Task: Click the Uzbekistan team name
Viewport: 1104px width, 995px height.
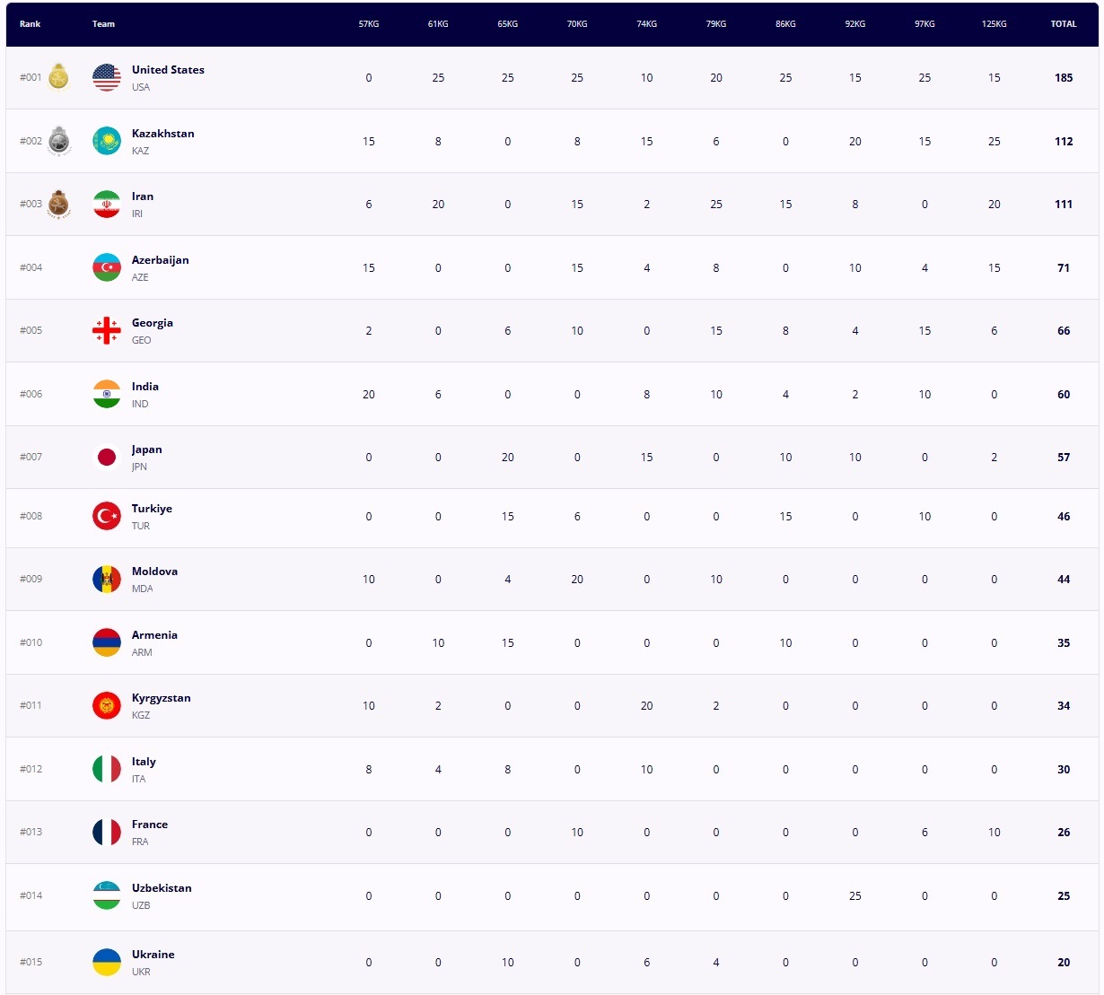Action: [162, 888]
